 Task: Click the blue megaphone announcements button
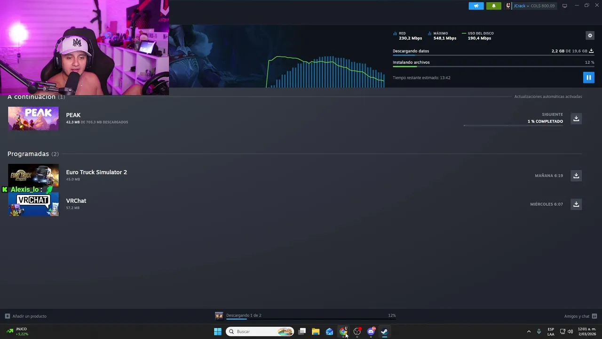click(476, 6)
